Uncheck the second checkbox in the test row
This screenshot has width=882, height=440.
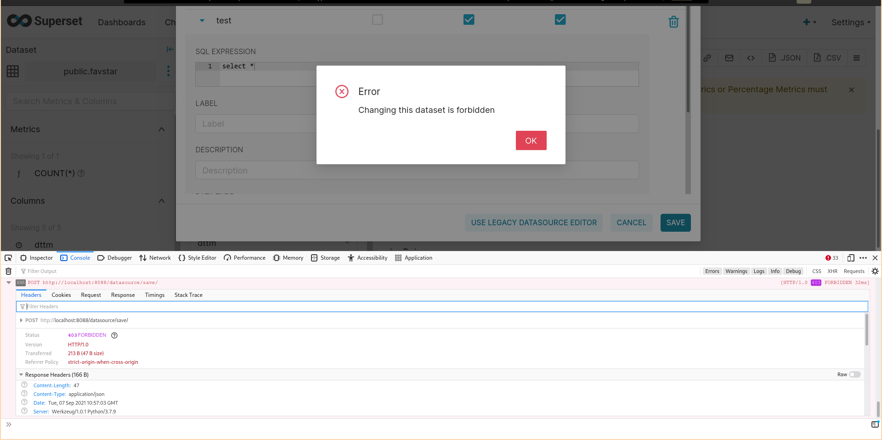pyautogui.click(x=469, y=20)
